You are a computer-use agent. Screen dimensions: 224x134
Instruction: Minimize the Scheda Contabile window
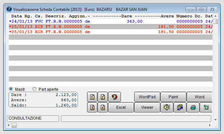(191, 10)
